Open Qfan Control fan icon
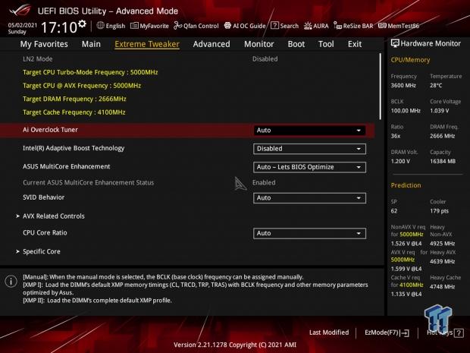The image size is (470, 353). point(177,26)
